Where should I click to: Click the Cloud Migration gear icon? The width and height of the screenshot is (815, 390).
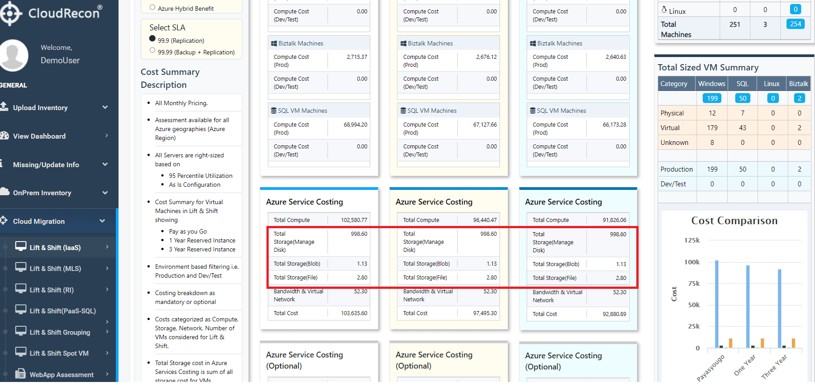tap(4, 220)
